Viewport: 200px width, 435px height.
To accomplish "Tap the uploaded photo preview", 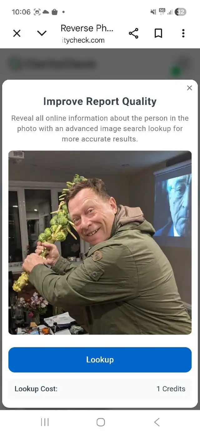I will (100, 243).
